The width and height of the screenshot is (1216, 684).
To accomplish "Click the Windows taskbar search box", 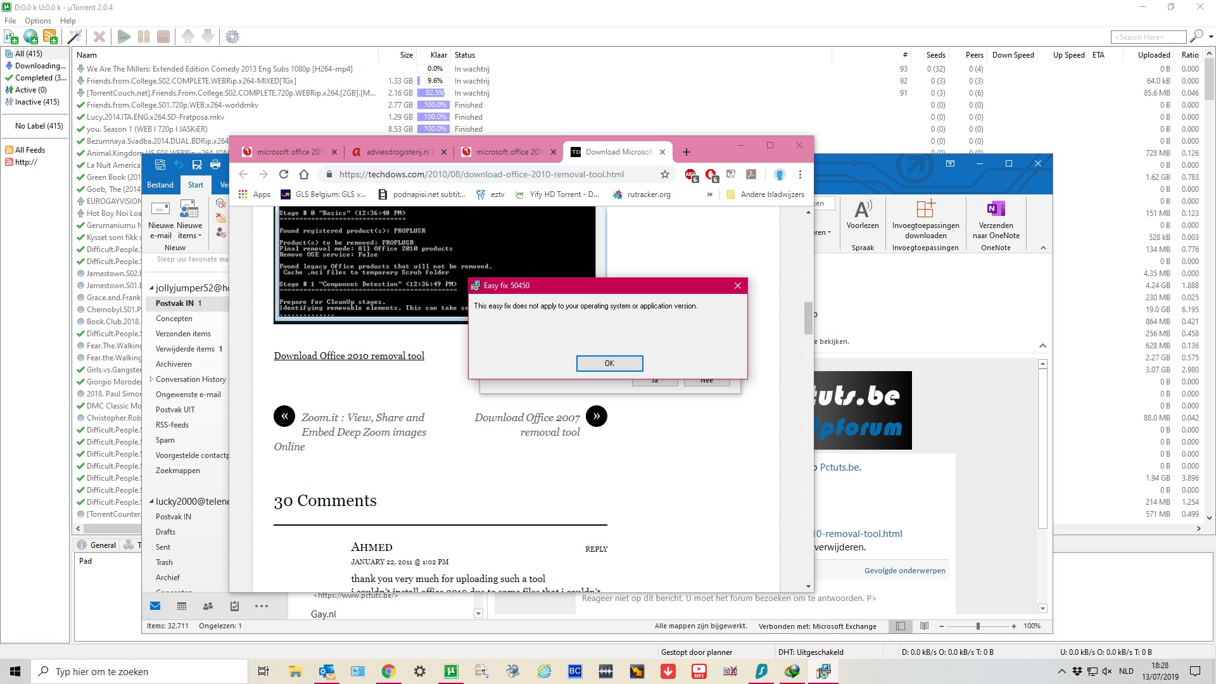I will pos(139,671).
